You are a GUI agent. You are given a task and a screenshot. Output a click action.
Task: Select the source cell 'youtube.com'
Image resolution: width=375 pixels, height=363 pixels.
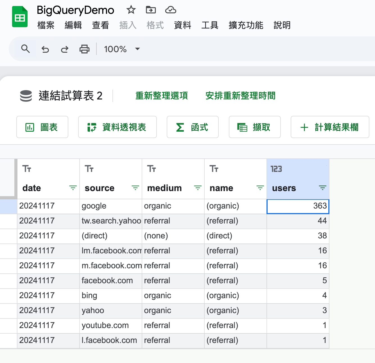111,326
